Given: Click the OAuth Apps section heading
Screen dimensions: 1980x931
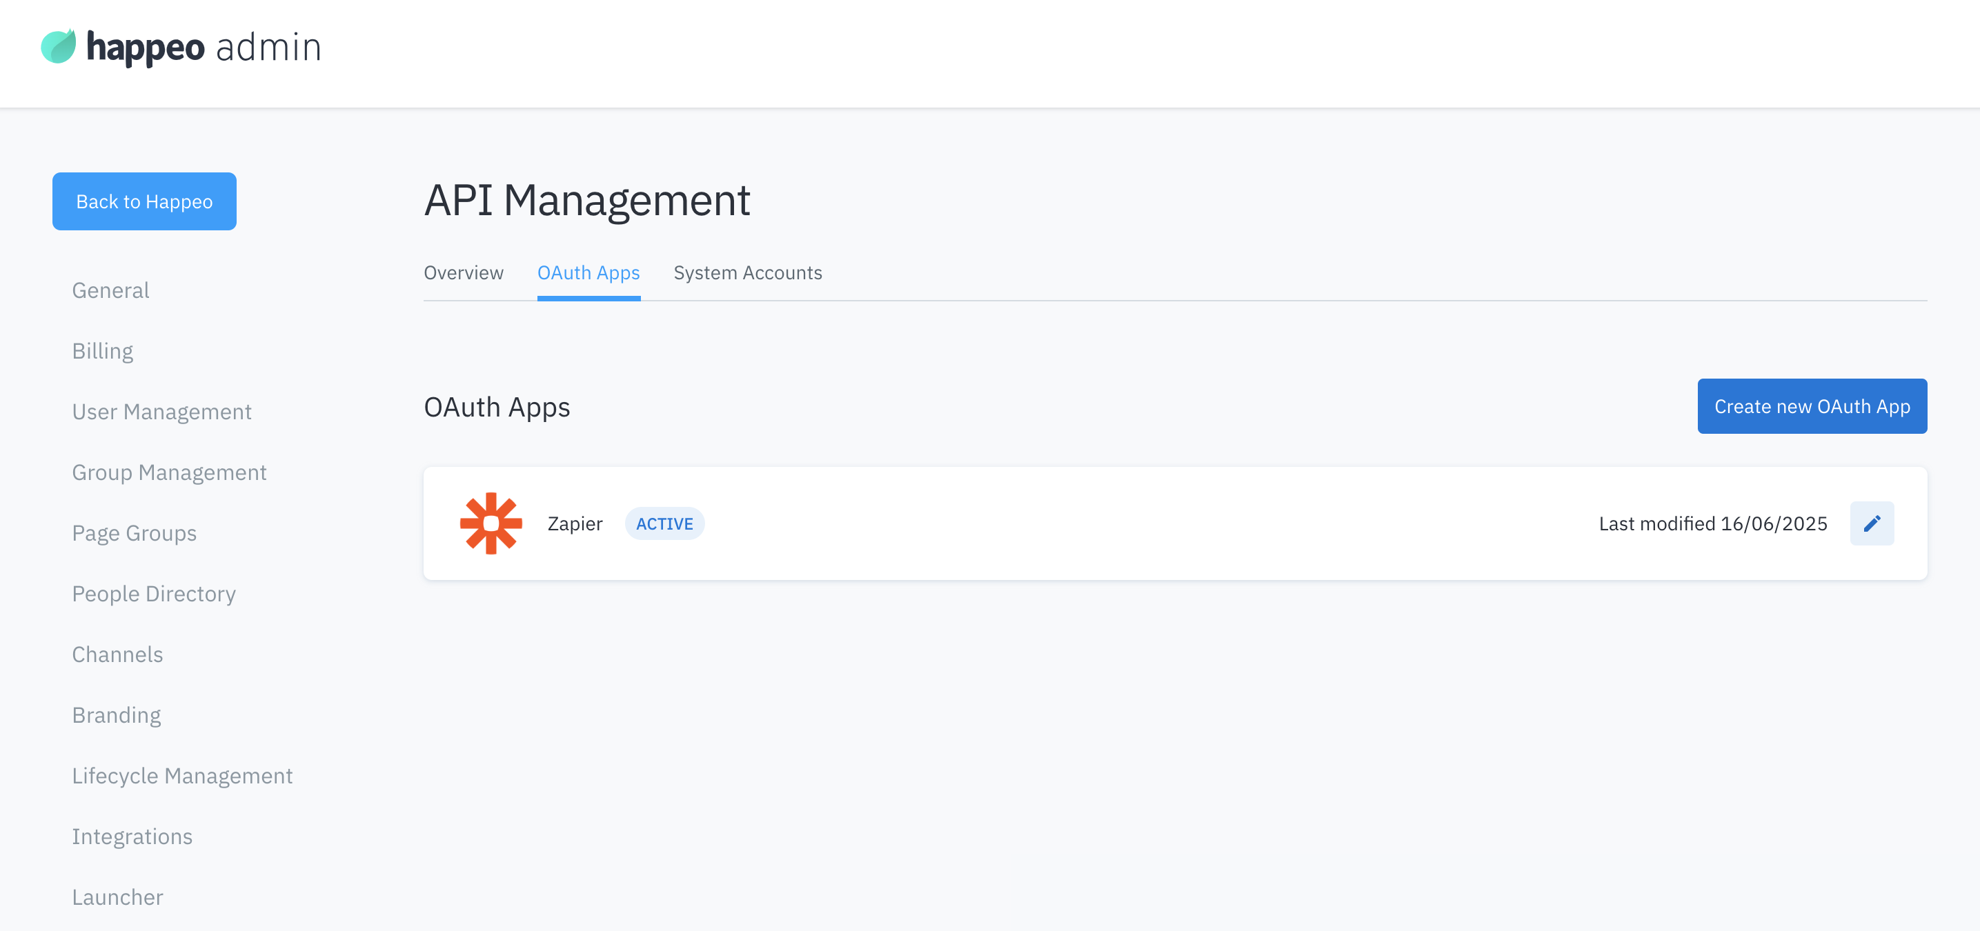Looking at the screenshot, I should (x=497, y=408).
